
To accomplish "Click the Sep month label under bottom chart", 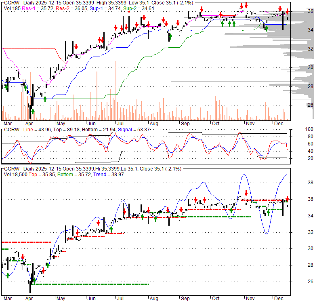I will tap(185, 299).
